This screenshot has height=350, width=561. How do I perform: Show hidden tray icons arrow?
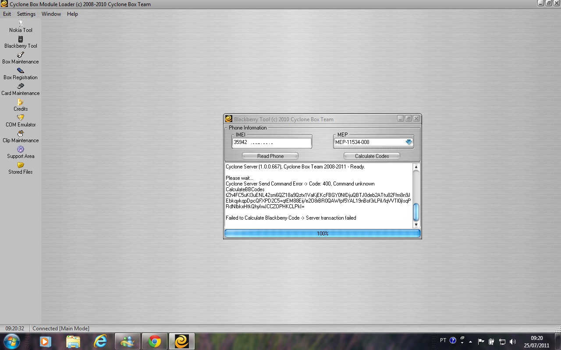pyautogui.click(x=471, y=342)
